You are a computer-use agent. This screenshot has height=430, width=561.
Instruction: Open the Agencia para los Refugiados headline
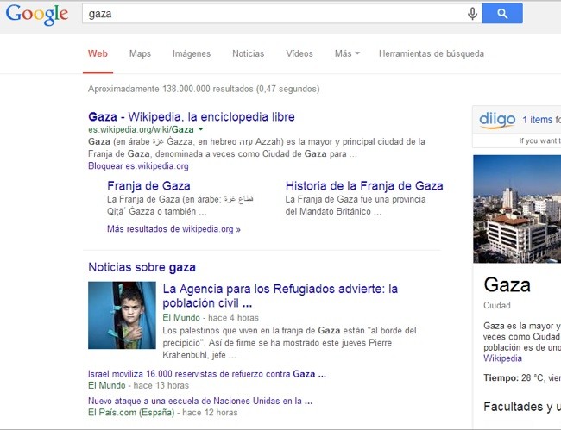tap(280, 296)
